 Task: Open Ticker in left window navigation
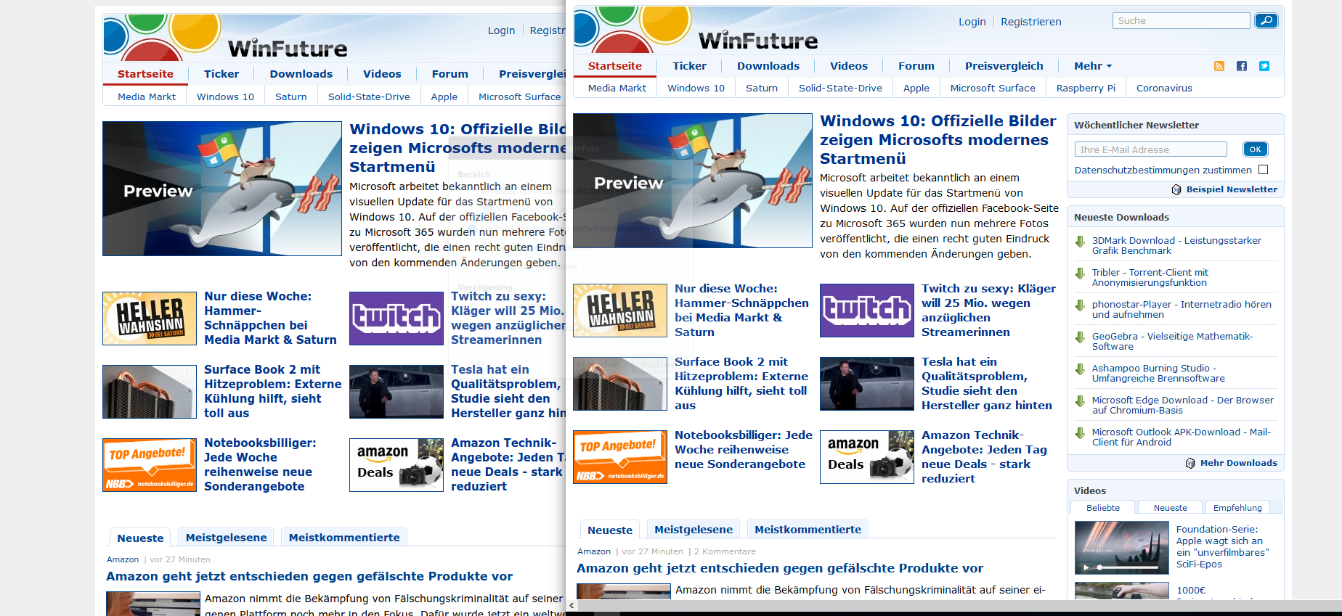221,74
